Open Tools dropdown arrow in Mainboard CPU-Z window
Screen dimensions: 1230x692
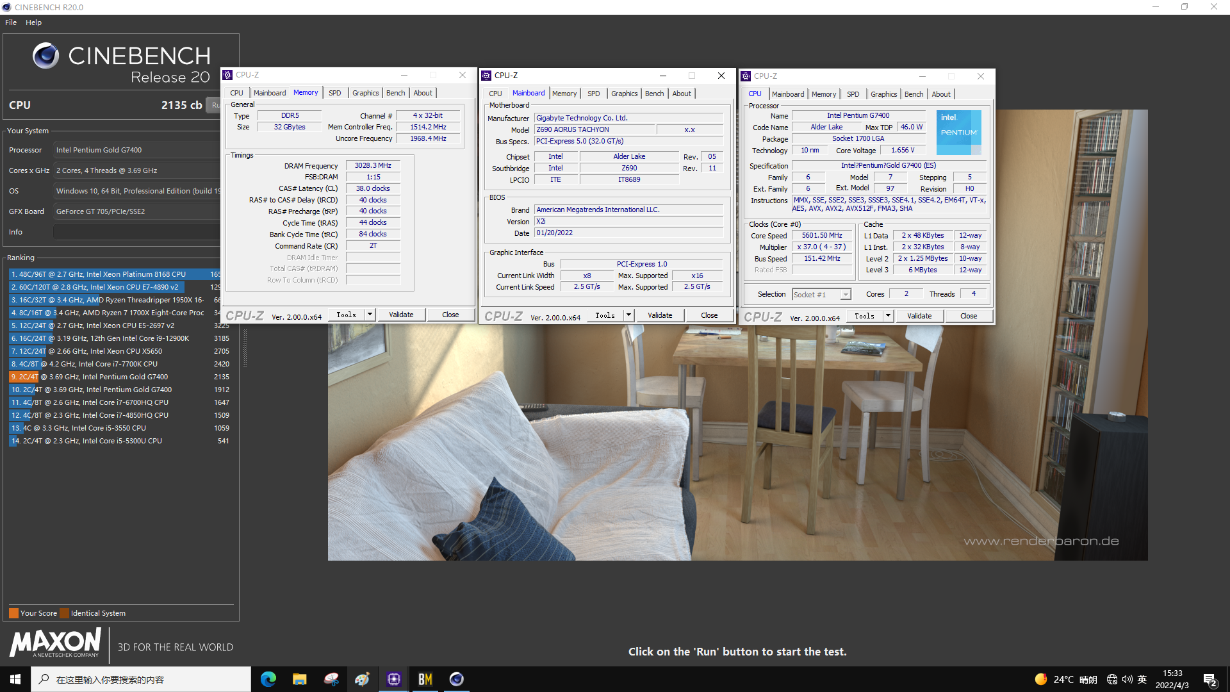[628, 315]
